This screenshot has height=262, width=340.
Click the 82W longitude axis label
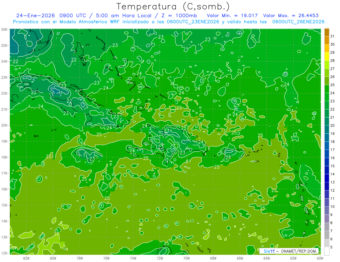(x=26, y=258)
